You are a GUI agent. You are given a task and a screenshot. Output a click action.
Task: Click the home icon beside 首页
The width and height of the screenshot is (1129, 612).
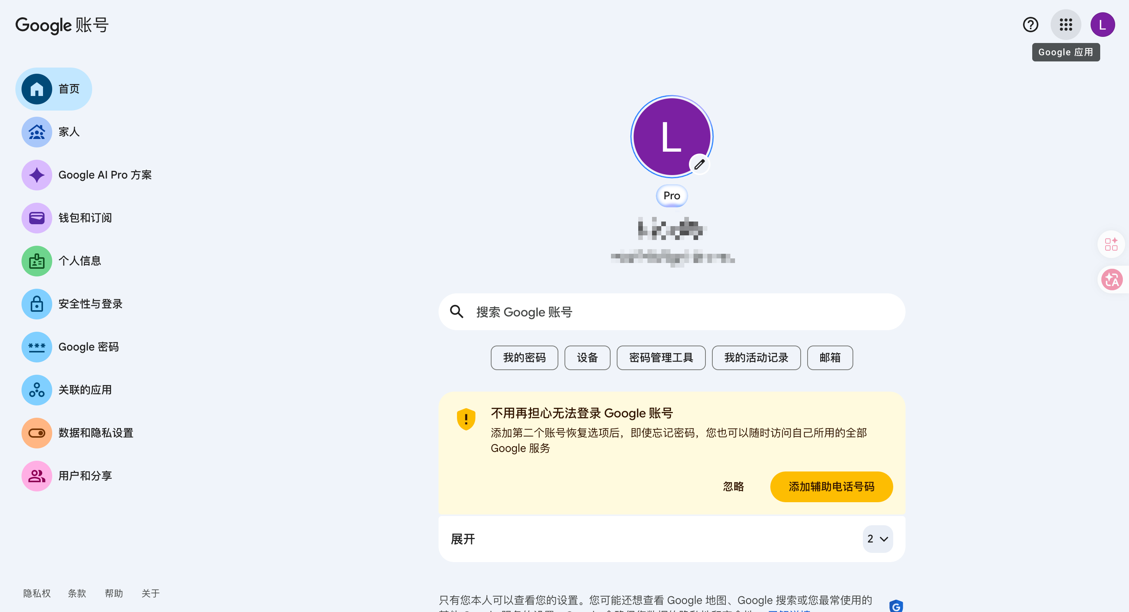point(37,89)
